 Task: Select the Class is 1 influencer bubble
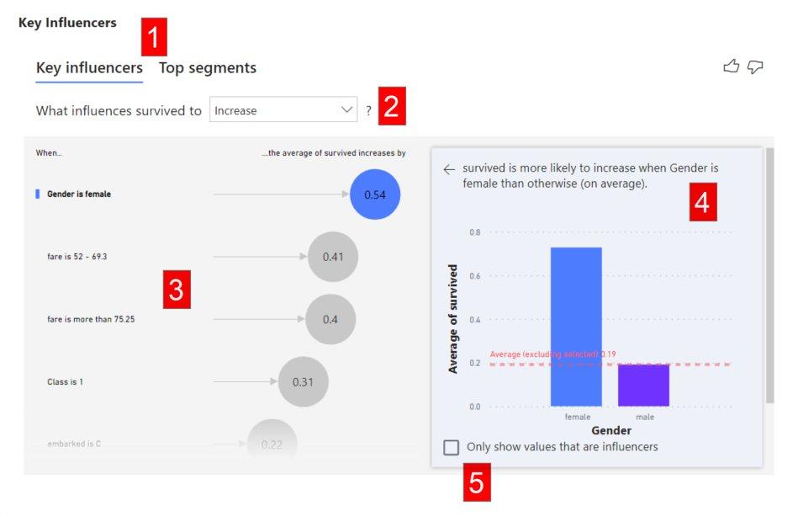pos(304,381)
